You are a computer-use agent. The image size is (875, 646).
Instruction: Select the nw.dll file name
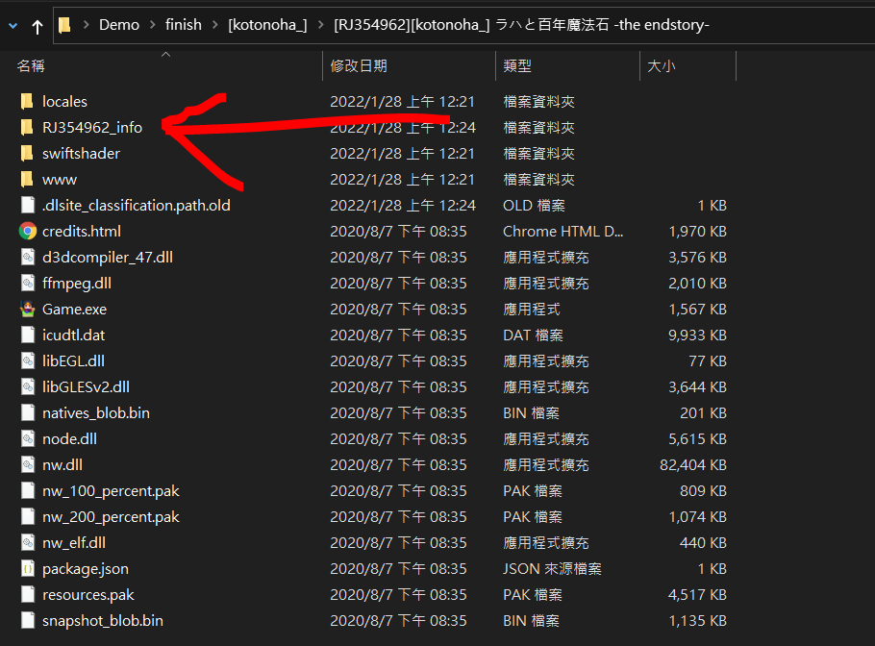tap(62, 464)
